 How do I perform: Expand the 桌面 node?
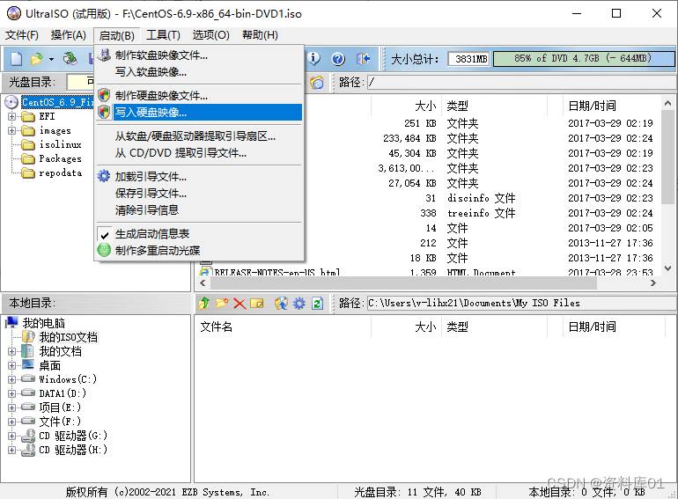coord(11,365)
